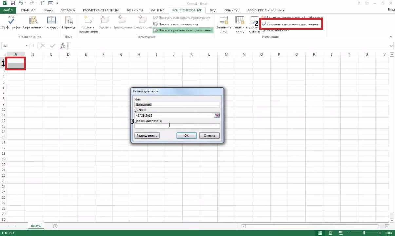Translate selection using Перевод
The image size is (395, 236).
point(68,23)
